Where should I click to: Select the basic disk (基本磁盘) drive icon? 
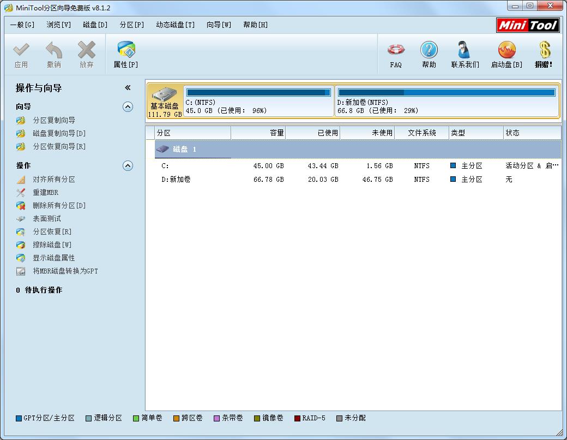click(x=165, y=95)
